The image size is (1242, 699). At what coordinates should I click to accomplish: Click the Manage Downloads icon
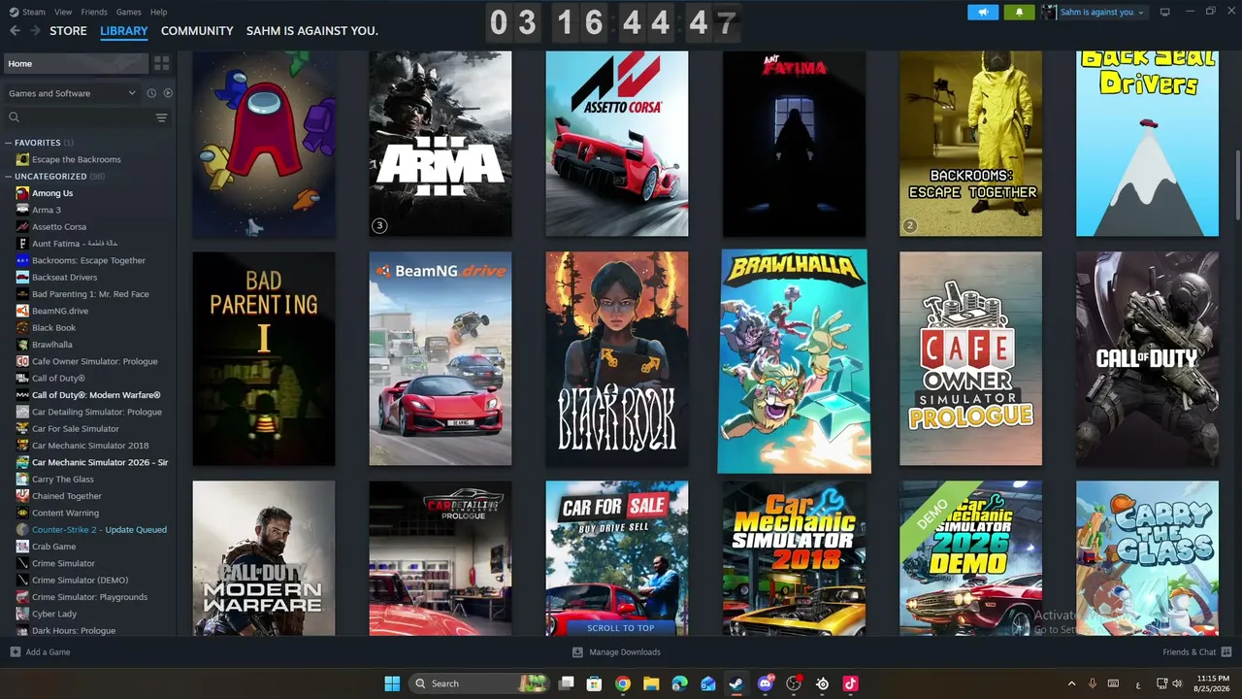pos(577,652)
